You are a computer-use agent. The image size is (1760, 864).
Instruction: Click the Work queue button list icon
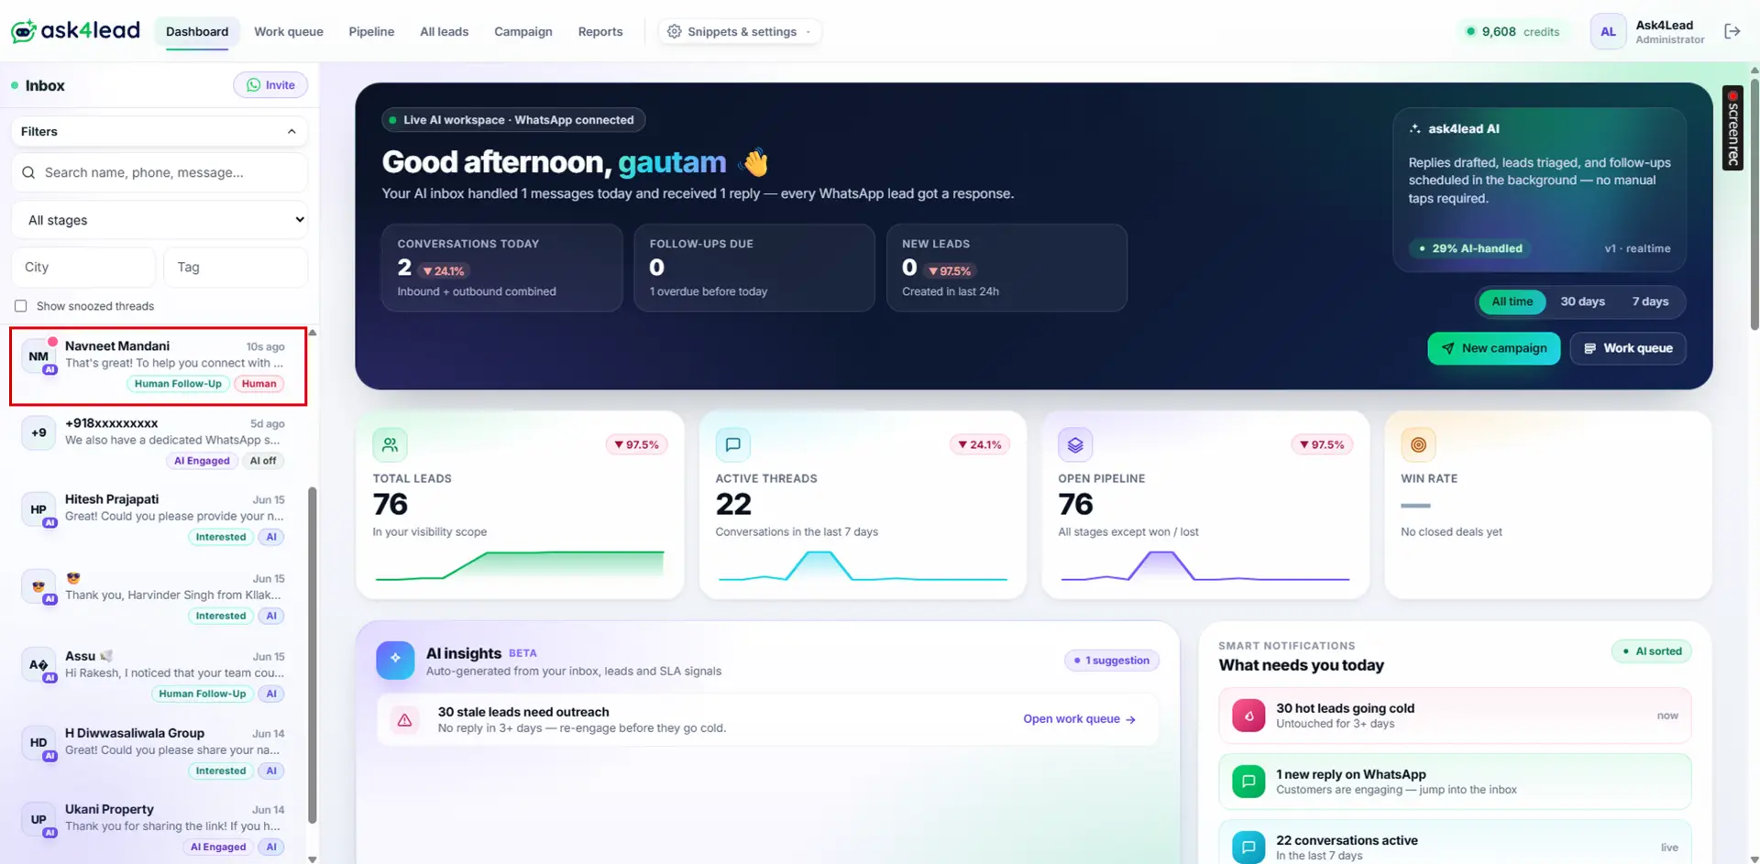click(1590, 348)
